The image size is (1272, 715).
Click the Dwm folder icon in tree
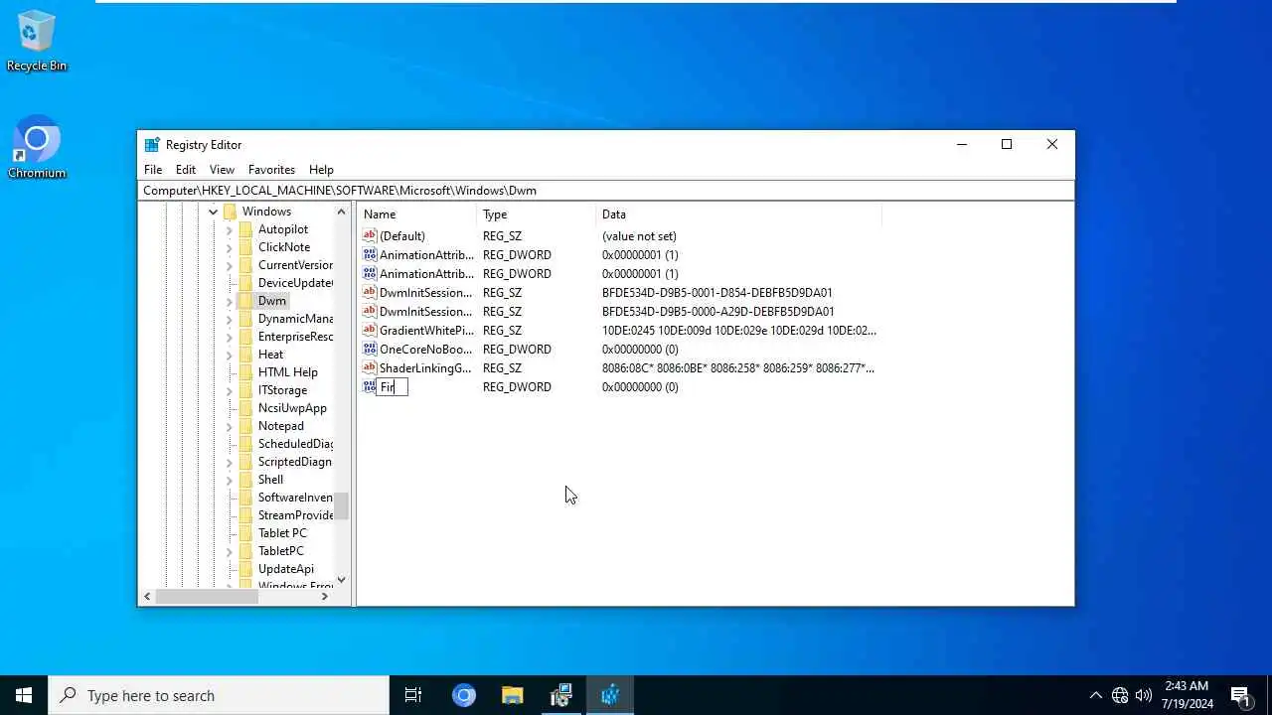pos(246,301)
